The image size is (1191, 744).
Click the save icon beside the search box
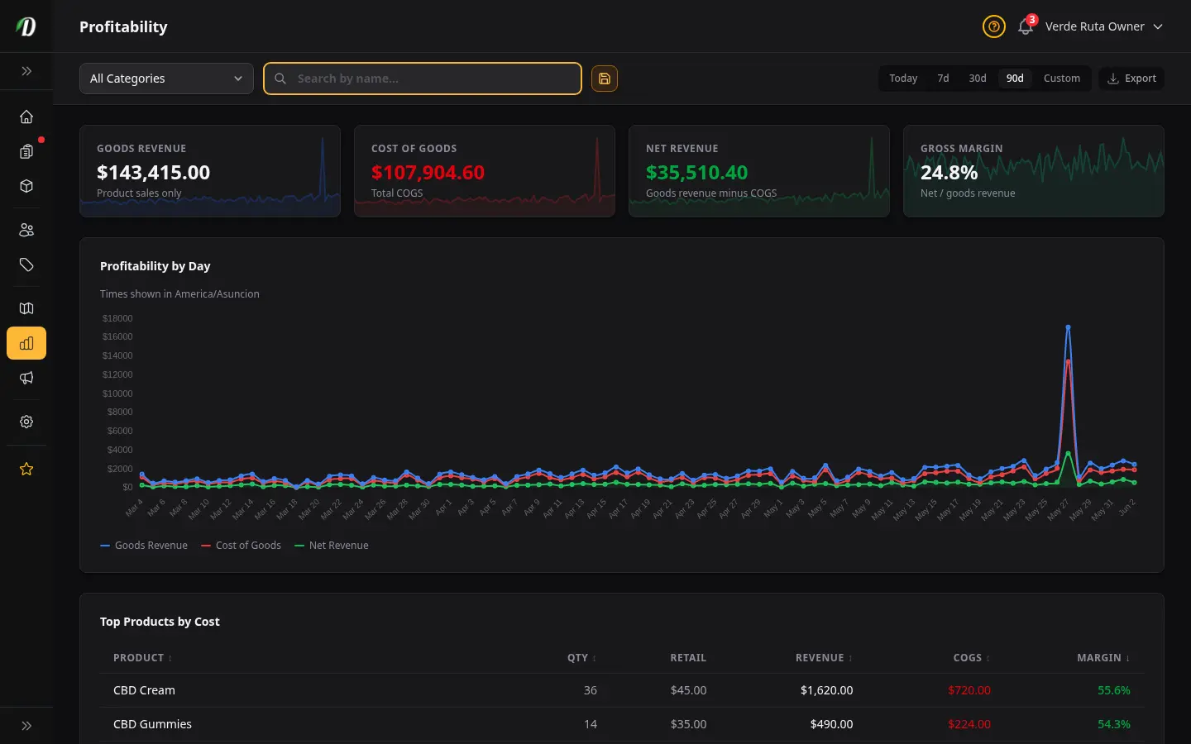point(605,79)
